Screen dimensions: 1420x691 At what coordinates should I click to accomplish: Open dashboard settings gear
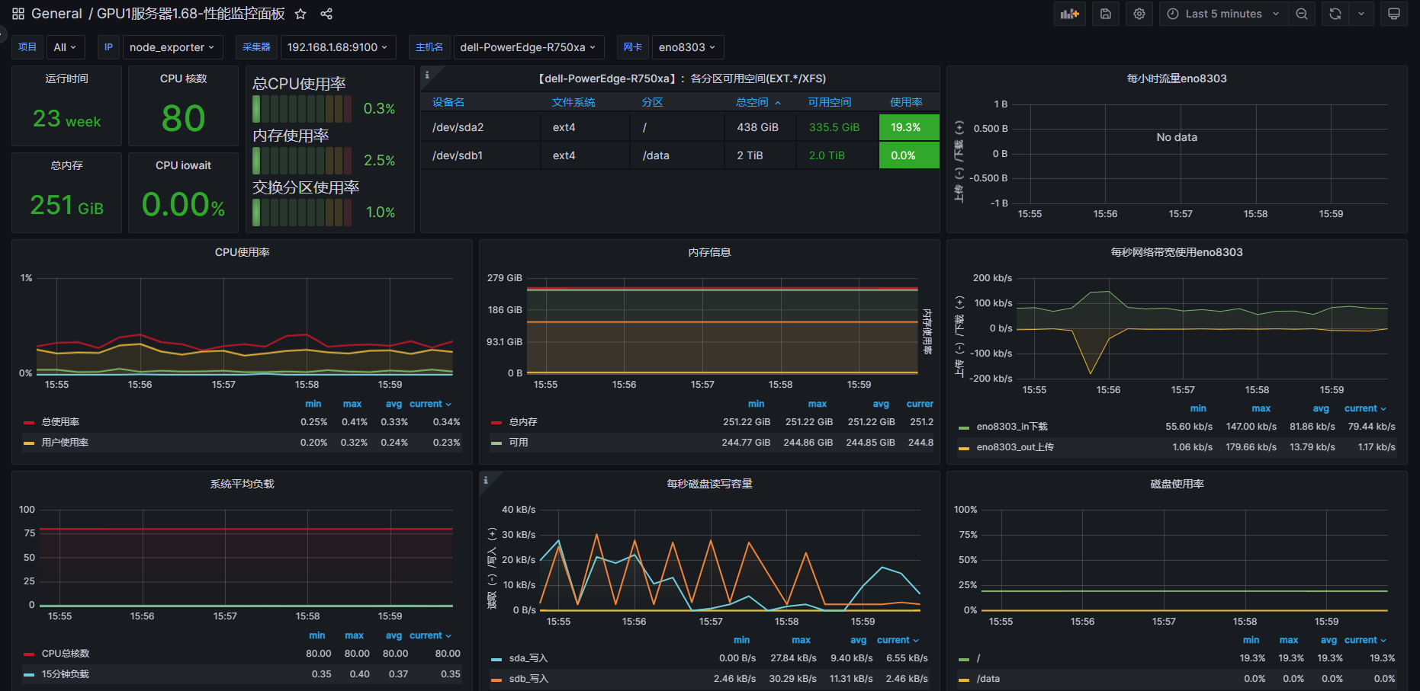coord(1139,14)
